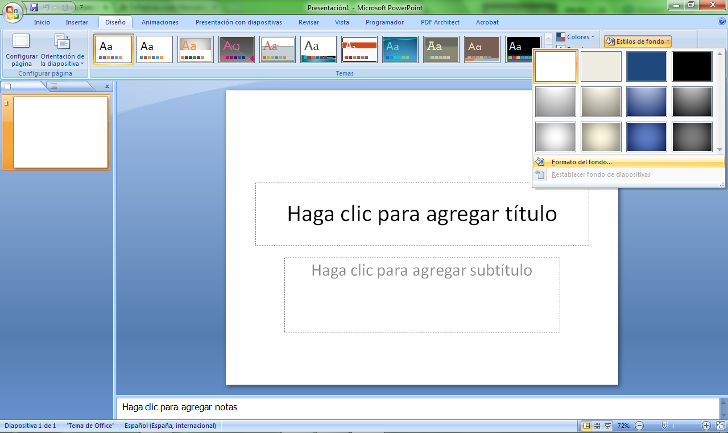Viewport: 728px width, 433px height.
Task: Switch to slide sorter view icon
Action: (597, 426)
